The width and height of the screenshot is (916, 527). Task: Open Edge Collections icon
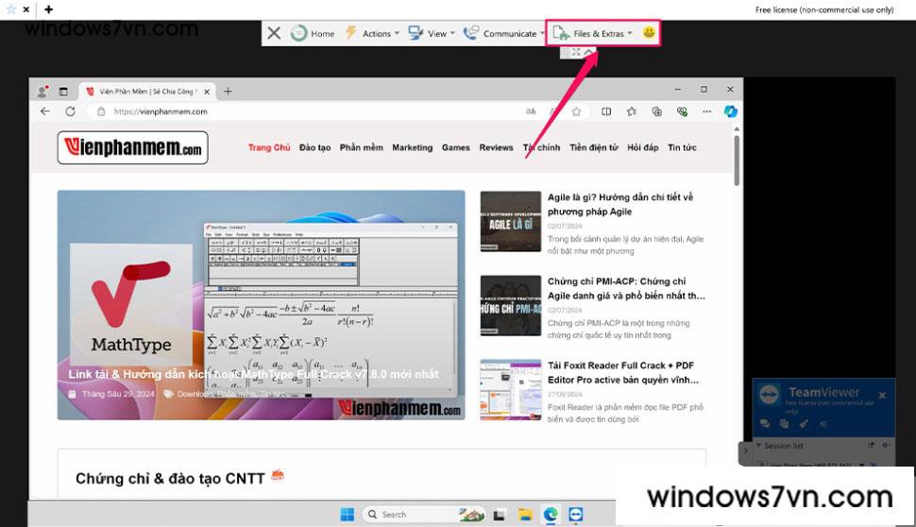[x=656, y=111]
